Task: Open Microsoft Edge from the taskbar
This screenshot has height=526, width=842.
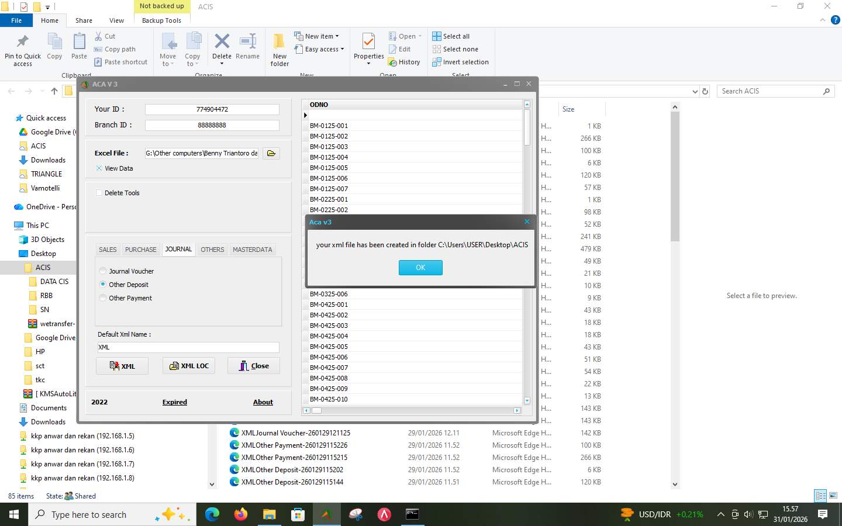Action: [211, 515]
